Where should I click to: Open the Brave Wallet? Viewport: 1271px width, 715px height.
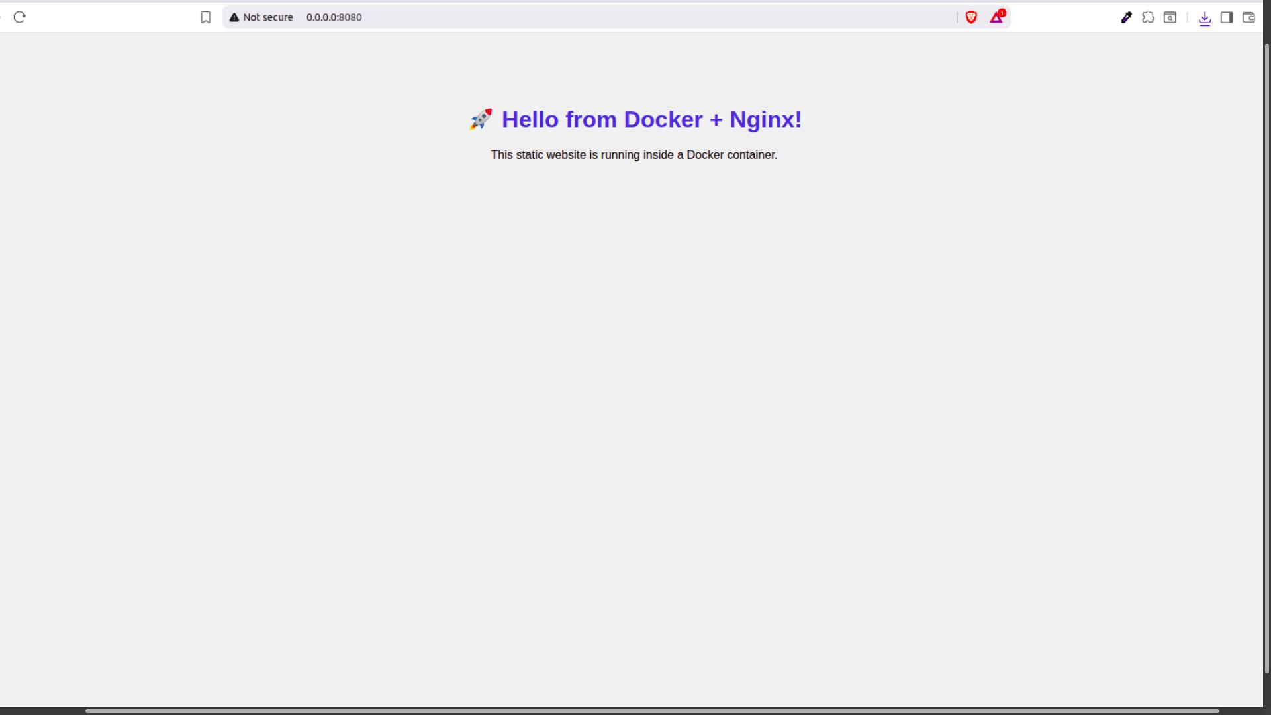coord(1248,17)
